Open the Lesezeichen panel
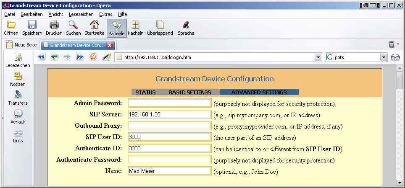405x188 pixels. click(18, 61)
